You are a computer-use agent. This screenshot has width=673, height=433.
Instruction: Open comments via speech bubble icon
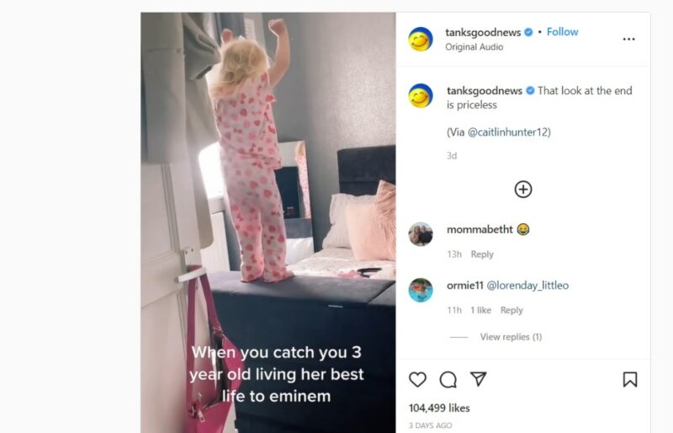(x=448, y=380)
